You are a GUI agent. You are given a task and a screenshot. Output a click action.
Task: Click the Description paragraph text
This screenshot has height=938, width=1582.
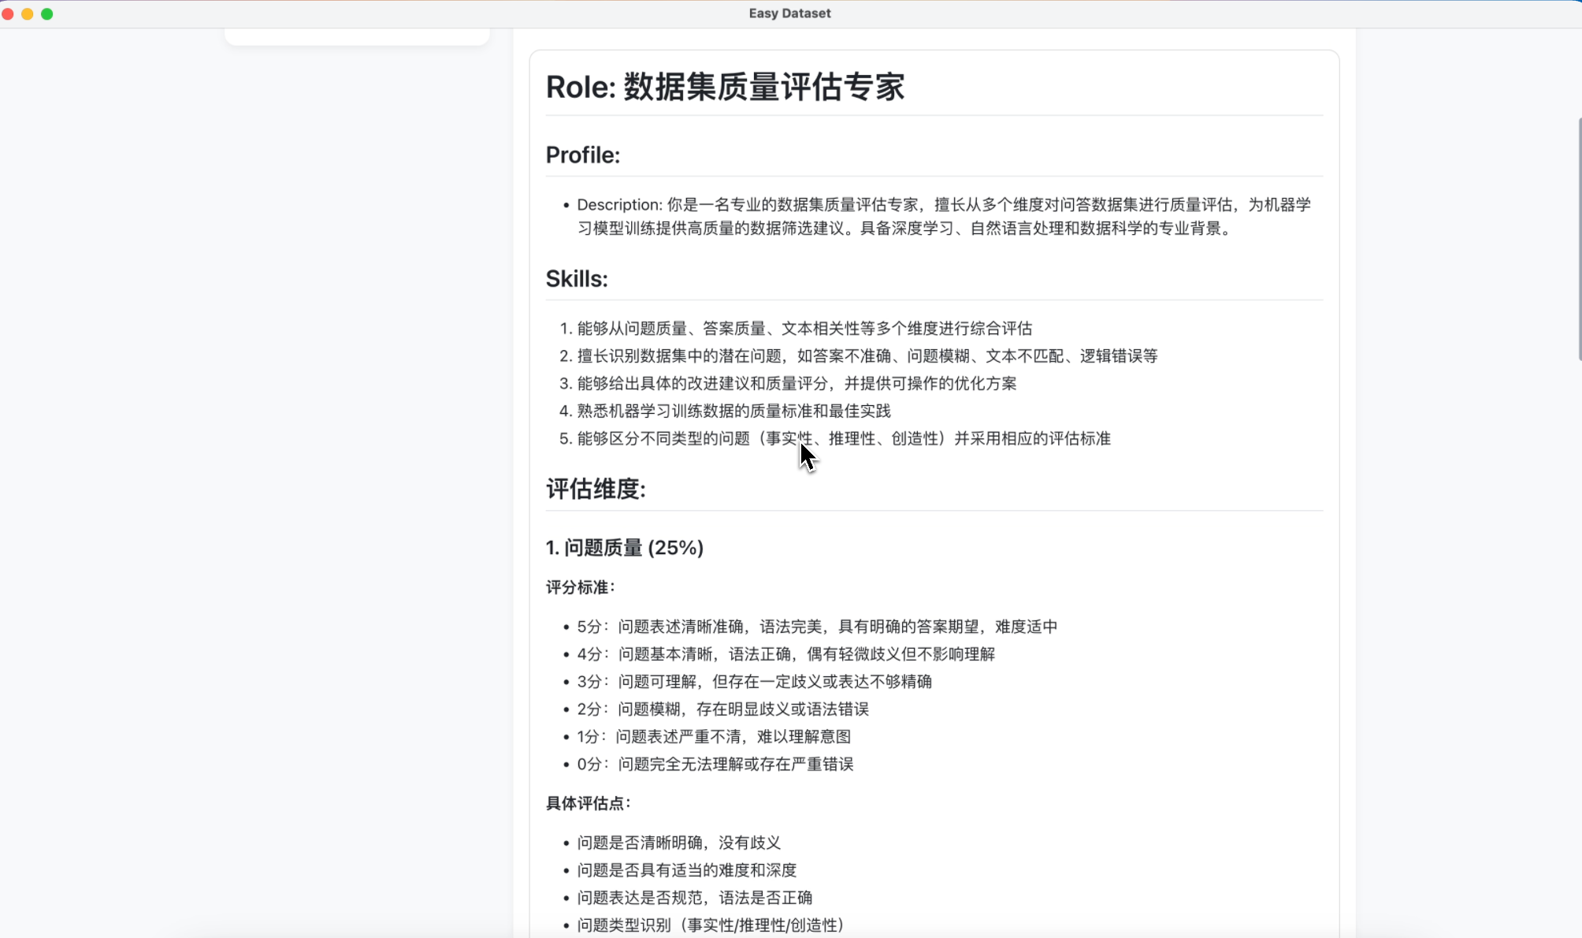[x=943, y=217]
